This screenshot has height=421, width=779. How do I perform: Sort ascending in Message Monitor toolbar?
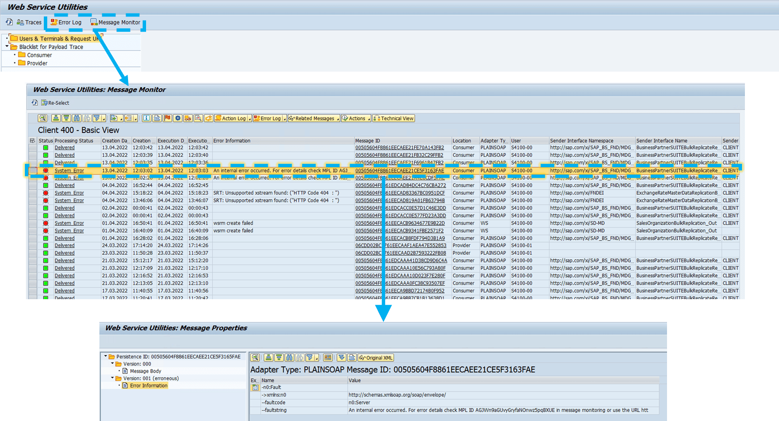[56, 118]
